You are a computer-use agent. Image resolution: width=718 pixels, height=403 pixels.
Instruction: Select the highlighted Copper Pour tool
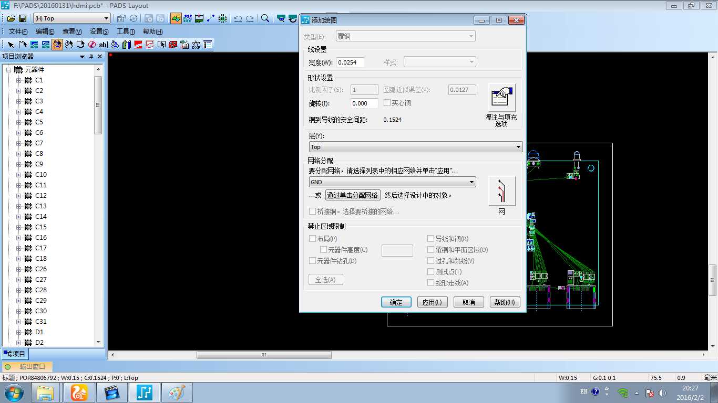tap(57, 45)
